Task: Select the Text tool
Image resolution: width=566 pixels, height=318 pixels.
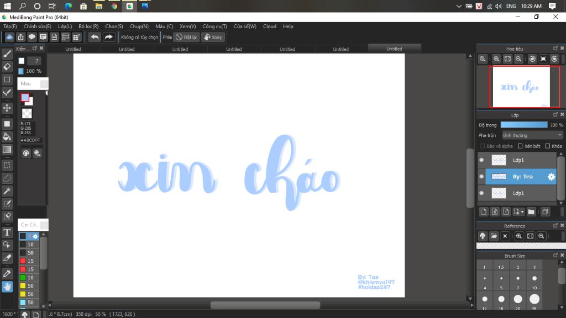Action: [x=7, y=232]
